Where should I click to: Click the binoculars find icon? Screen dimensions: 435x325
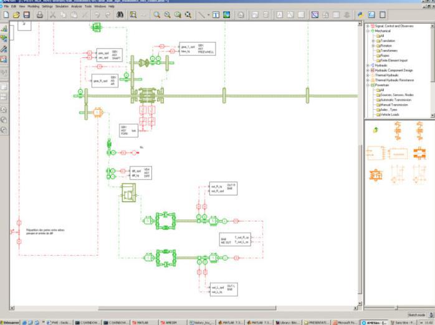pos(120,15)
